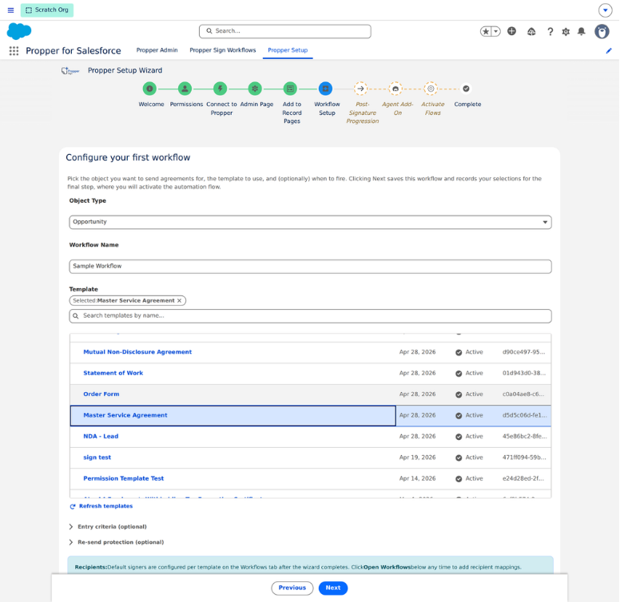Open the App Launcher grid

14,50
